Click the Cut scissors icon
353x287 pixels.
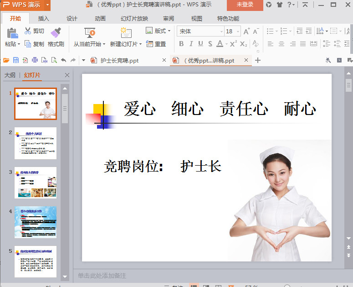point(27,31)
